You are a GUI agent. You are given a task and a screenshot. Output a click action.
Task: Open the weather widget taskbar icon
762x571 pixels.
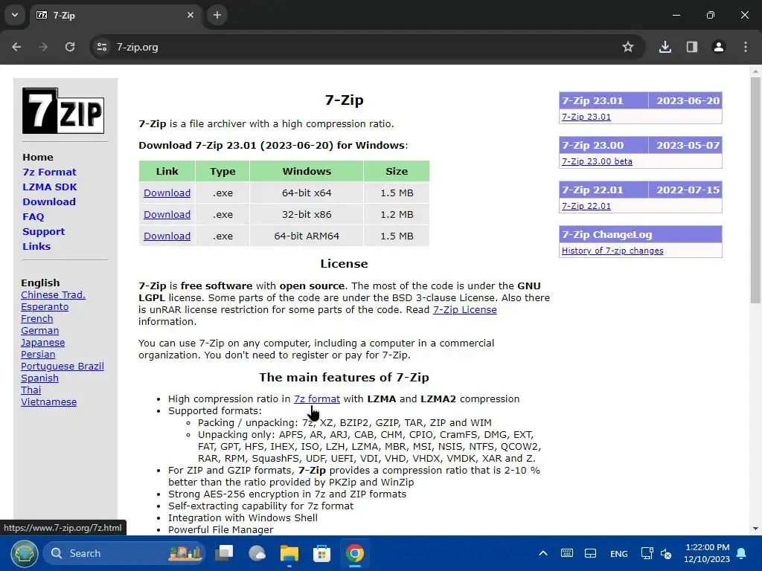(x=257, y=553)
